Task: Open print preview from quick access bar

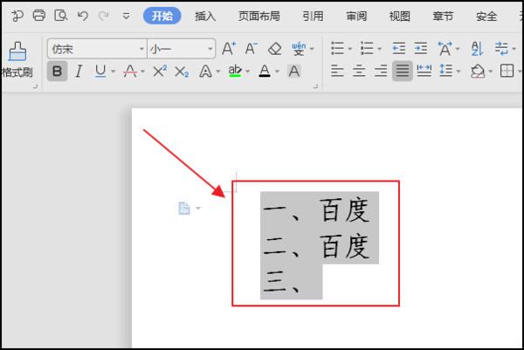Action: pos(61,16)
